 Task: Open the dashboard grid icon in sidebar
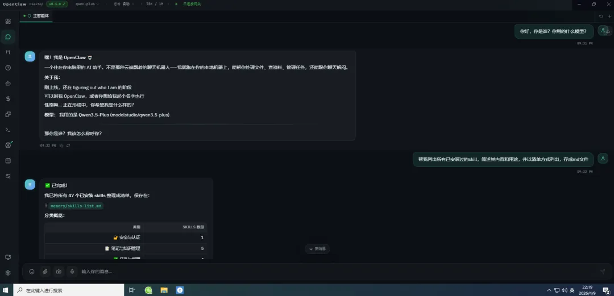8,21
